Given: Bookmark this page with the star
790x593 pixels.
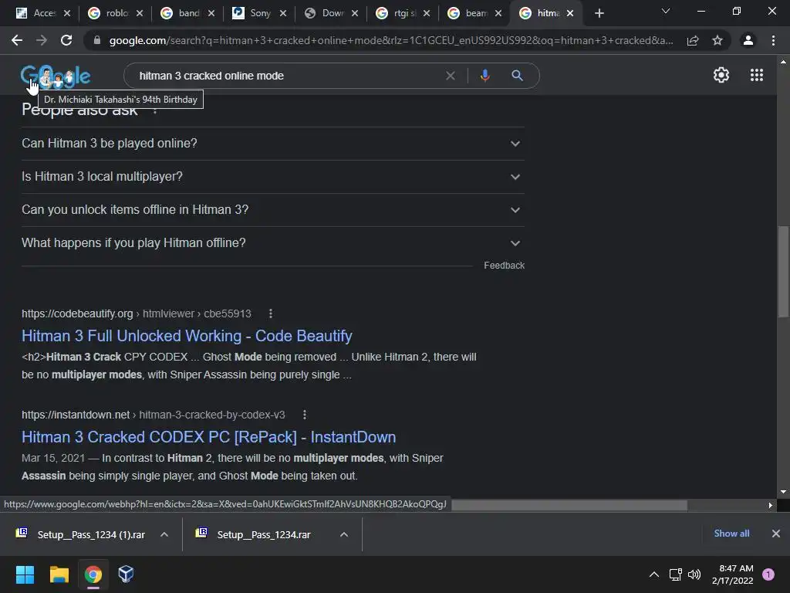Looking at the screenshot, I should (717, 40).
